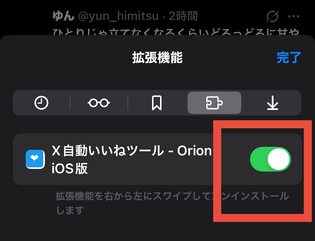Select the Extensions puzzle-piece tab
The image size is (315, 241).
[214, 103]
